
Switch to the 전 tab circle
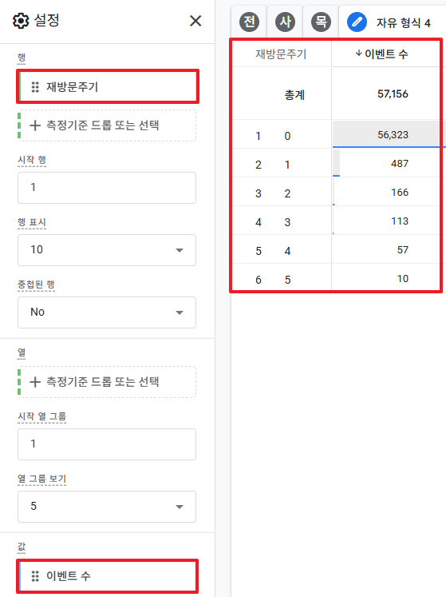[x=250, y=22]
